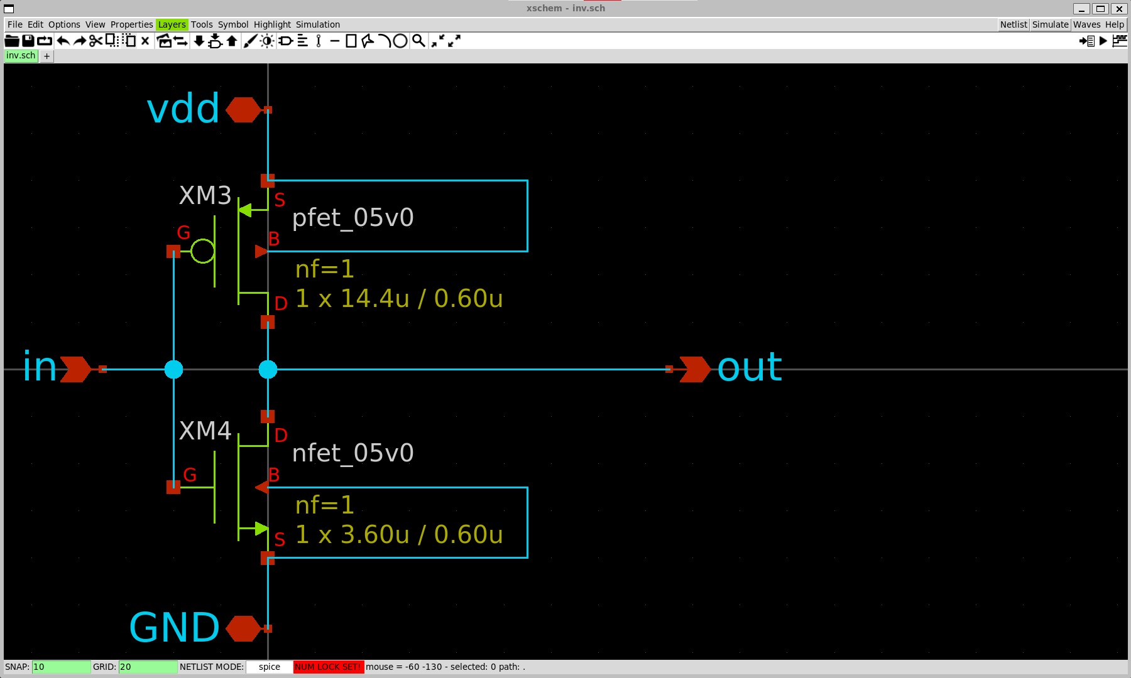Select the out output pin label
The width and height of the screenshot is (1131, 678).
(x=750, y=368)
